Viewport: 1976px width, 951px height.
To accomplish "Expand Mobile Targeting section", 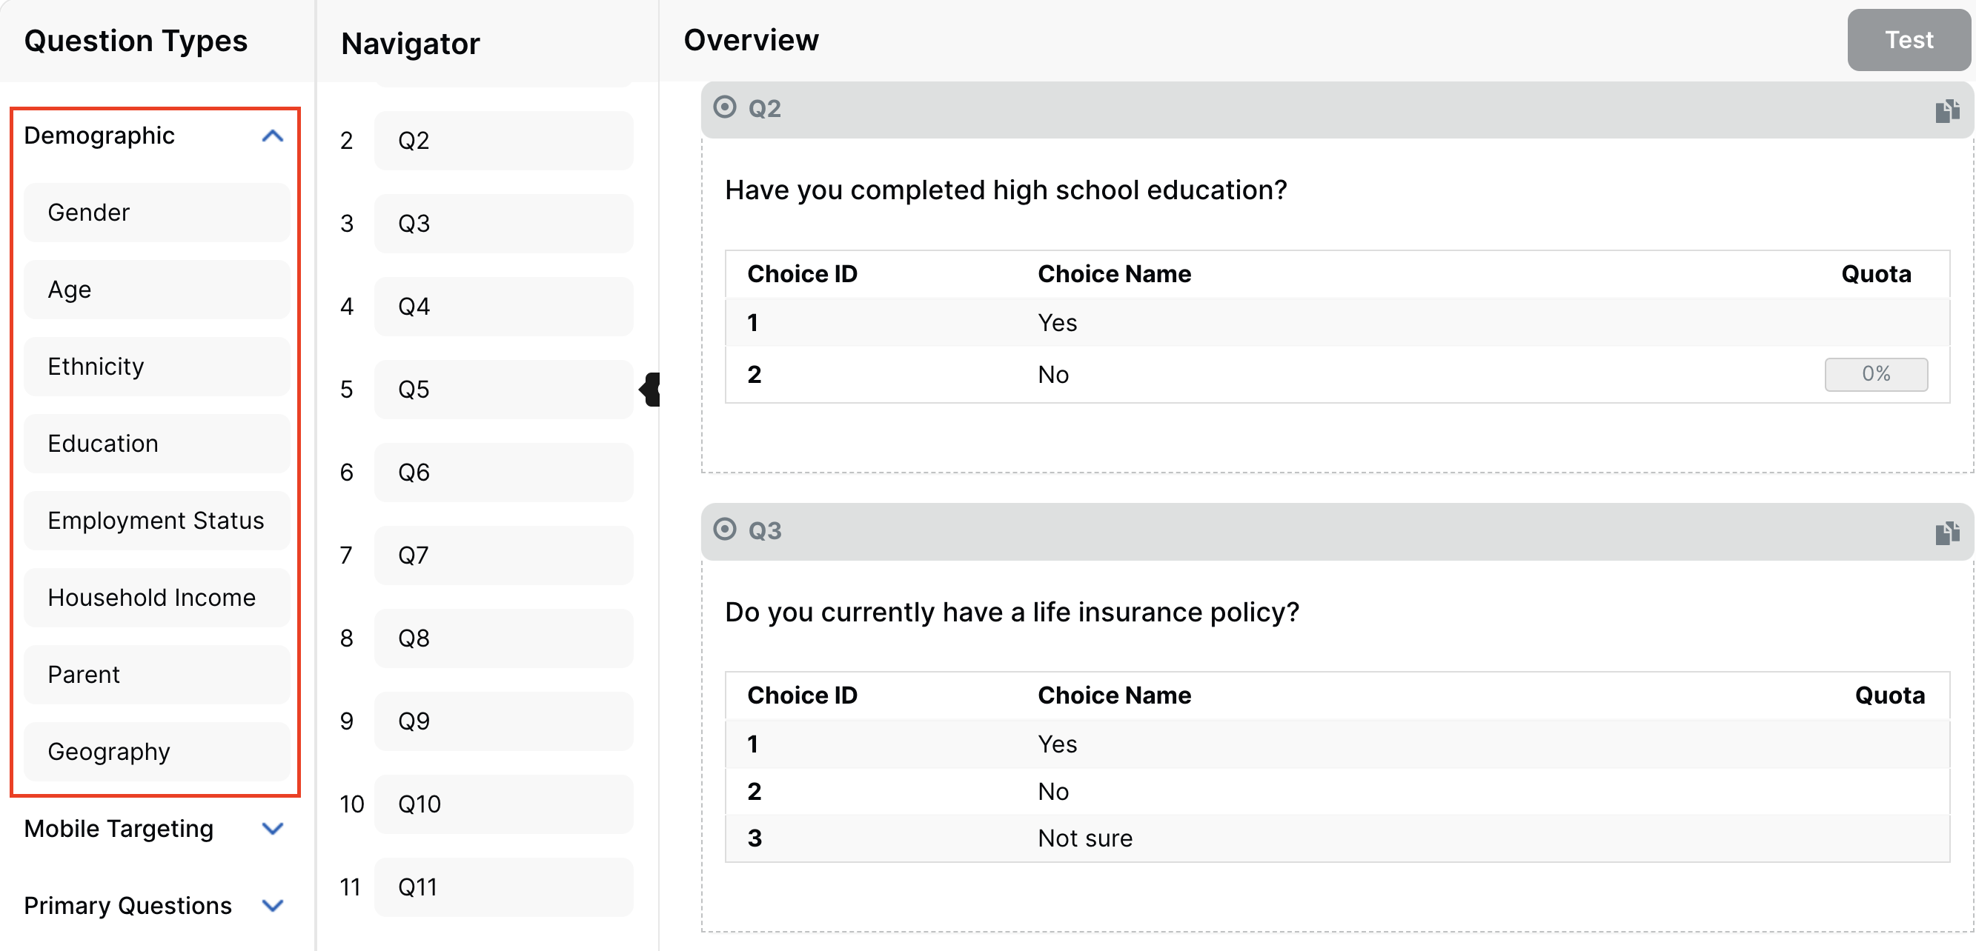I will [272, 828].
